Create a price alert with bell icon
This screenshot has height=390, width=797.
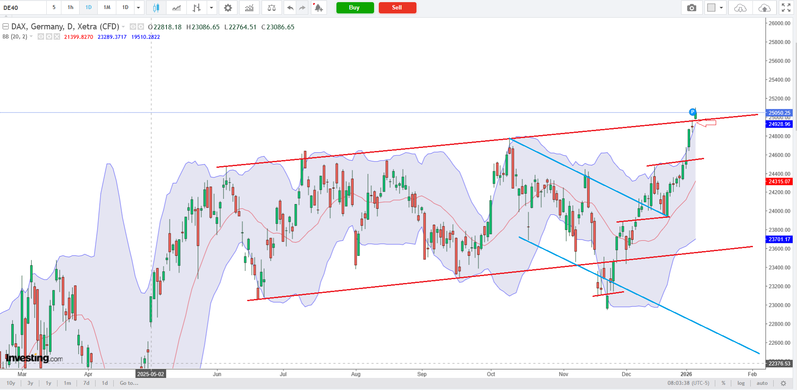[319, 8]
